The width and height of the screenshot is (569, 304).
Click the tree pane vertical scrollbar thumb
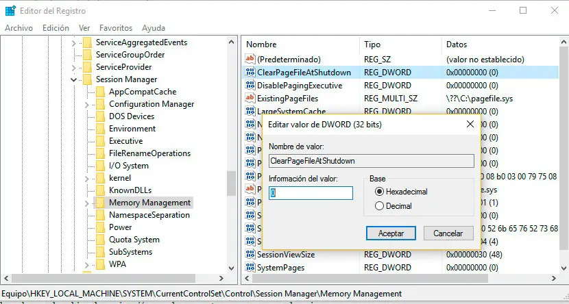pyautogui.click(x=231, y=182)
